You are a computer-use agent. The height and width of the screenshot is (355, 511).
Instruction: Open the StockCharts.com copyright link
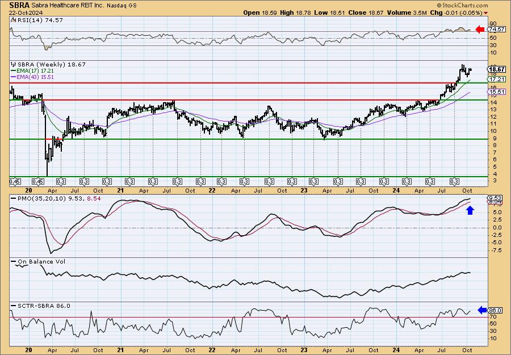click(x=462, y=5)
